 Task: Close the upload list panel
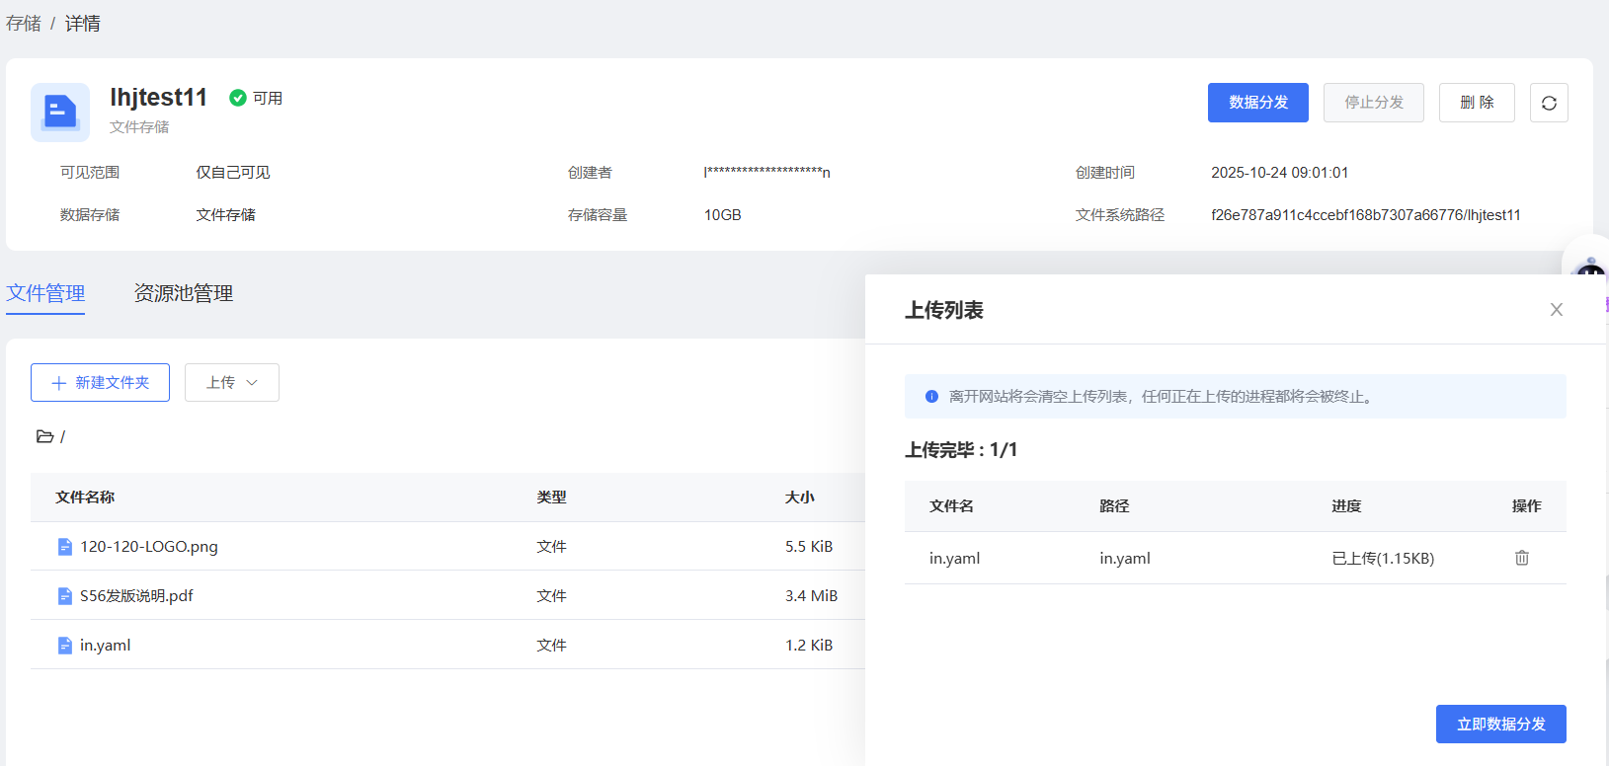pos(1556,310)
